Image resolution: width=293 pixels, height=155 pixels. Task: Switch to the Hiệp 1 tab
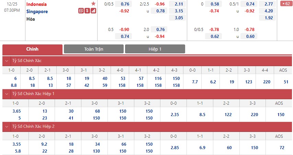click(155, 49)
